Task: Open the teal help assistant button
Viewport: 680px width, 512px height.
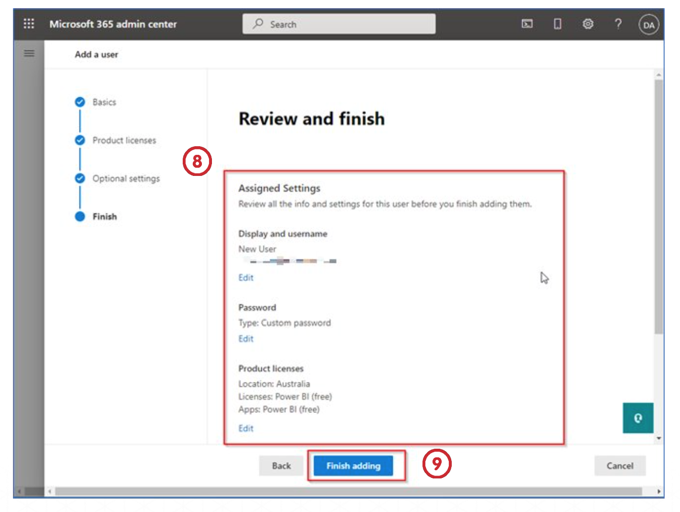Action: 638,418
